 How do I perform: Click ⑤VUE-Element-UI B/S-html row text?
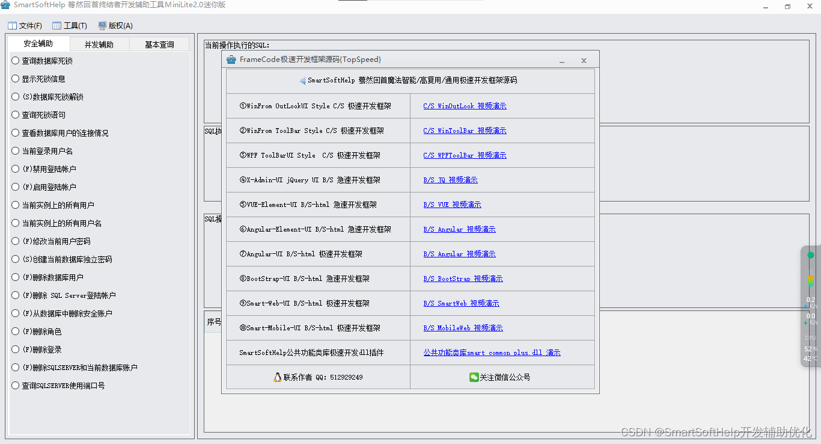pyautogui.click(x=308, y=205)
